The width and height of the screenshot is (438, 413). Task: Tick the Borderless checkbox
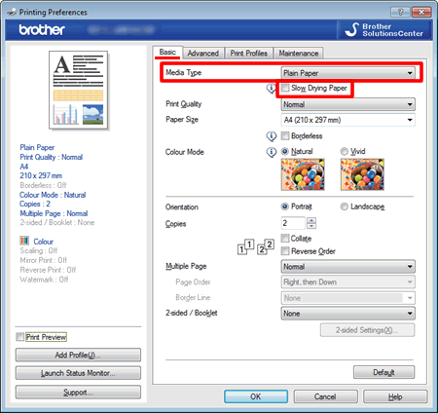(285, 135)
